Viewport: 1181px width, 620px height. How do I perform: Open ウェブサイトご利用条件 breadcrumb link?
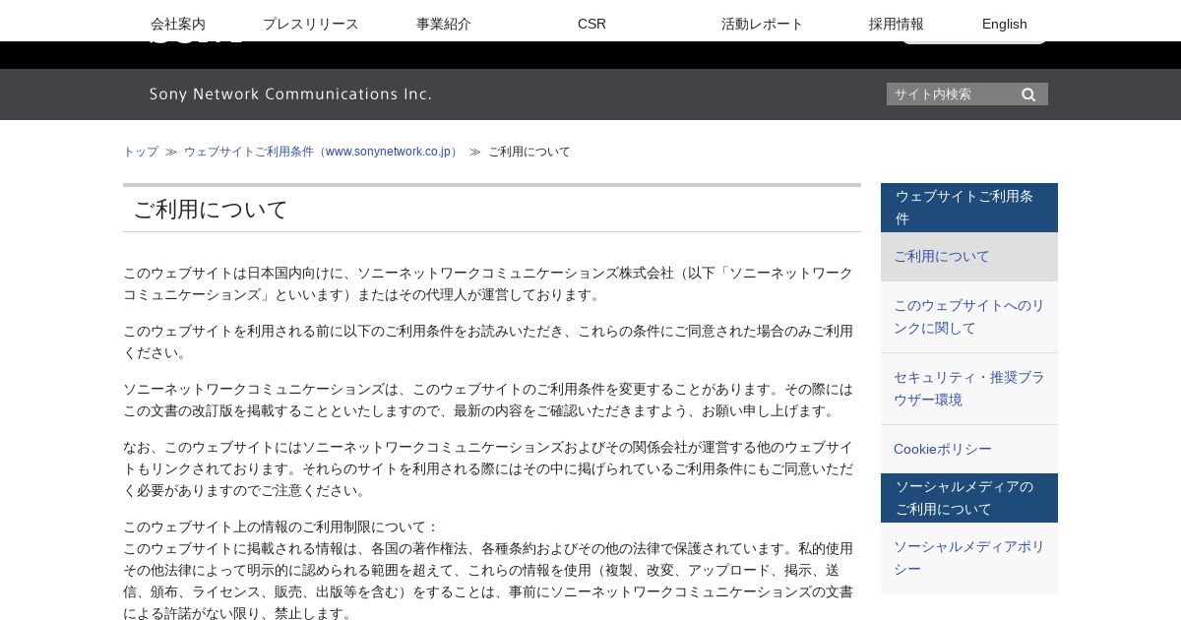pos(322,152)
